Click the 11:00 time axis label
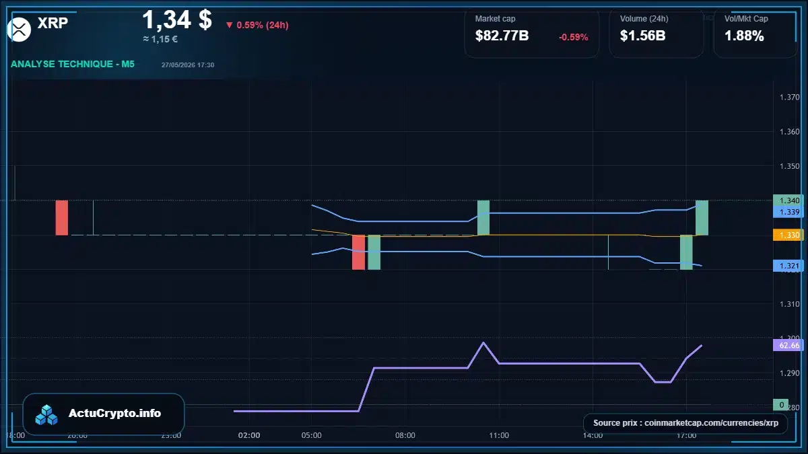 (499, 435)
